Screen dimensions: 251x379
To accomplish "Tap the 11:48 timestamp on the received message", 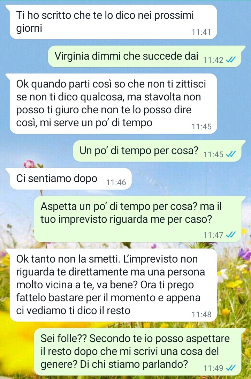I will click(201, 314).
